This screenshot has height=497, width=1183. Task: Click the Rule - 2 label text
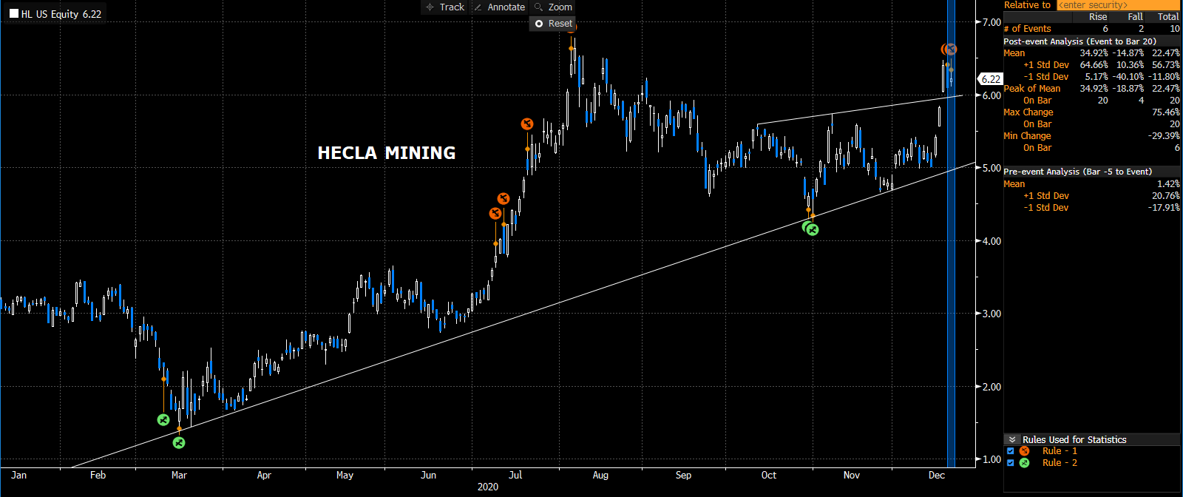click(x=1060, y=463)
